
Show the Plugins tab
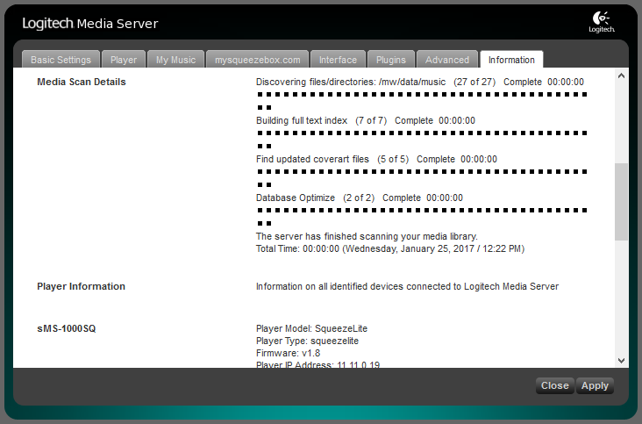coord(390,60)
